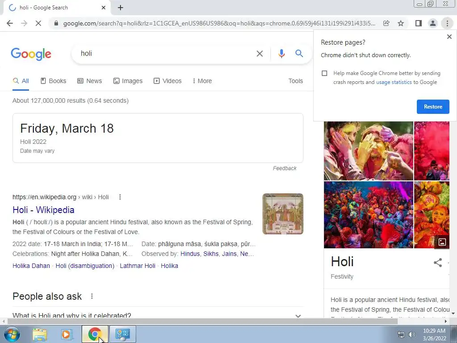The width and height of the screenshot is (457, 343).
Task: Share the Holi knowledge panel
Action: click(438, 263)
